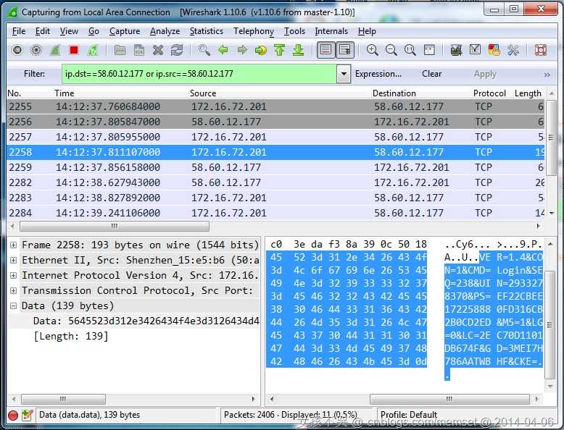The image size is (564, 430).
Task: Go back in packet history
Action: point(223,50)
